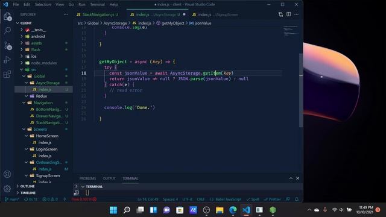Click the synchronize changes status item
Screen dimensions: 386x217
[31, 200]
